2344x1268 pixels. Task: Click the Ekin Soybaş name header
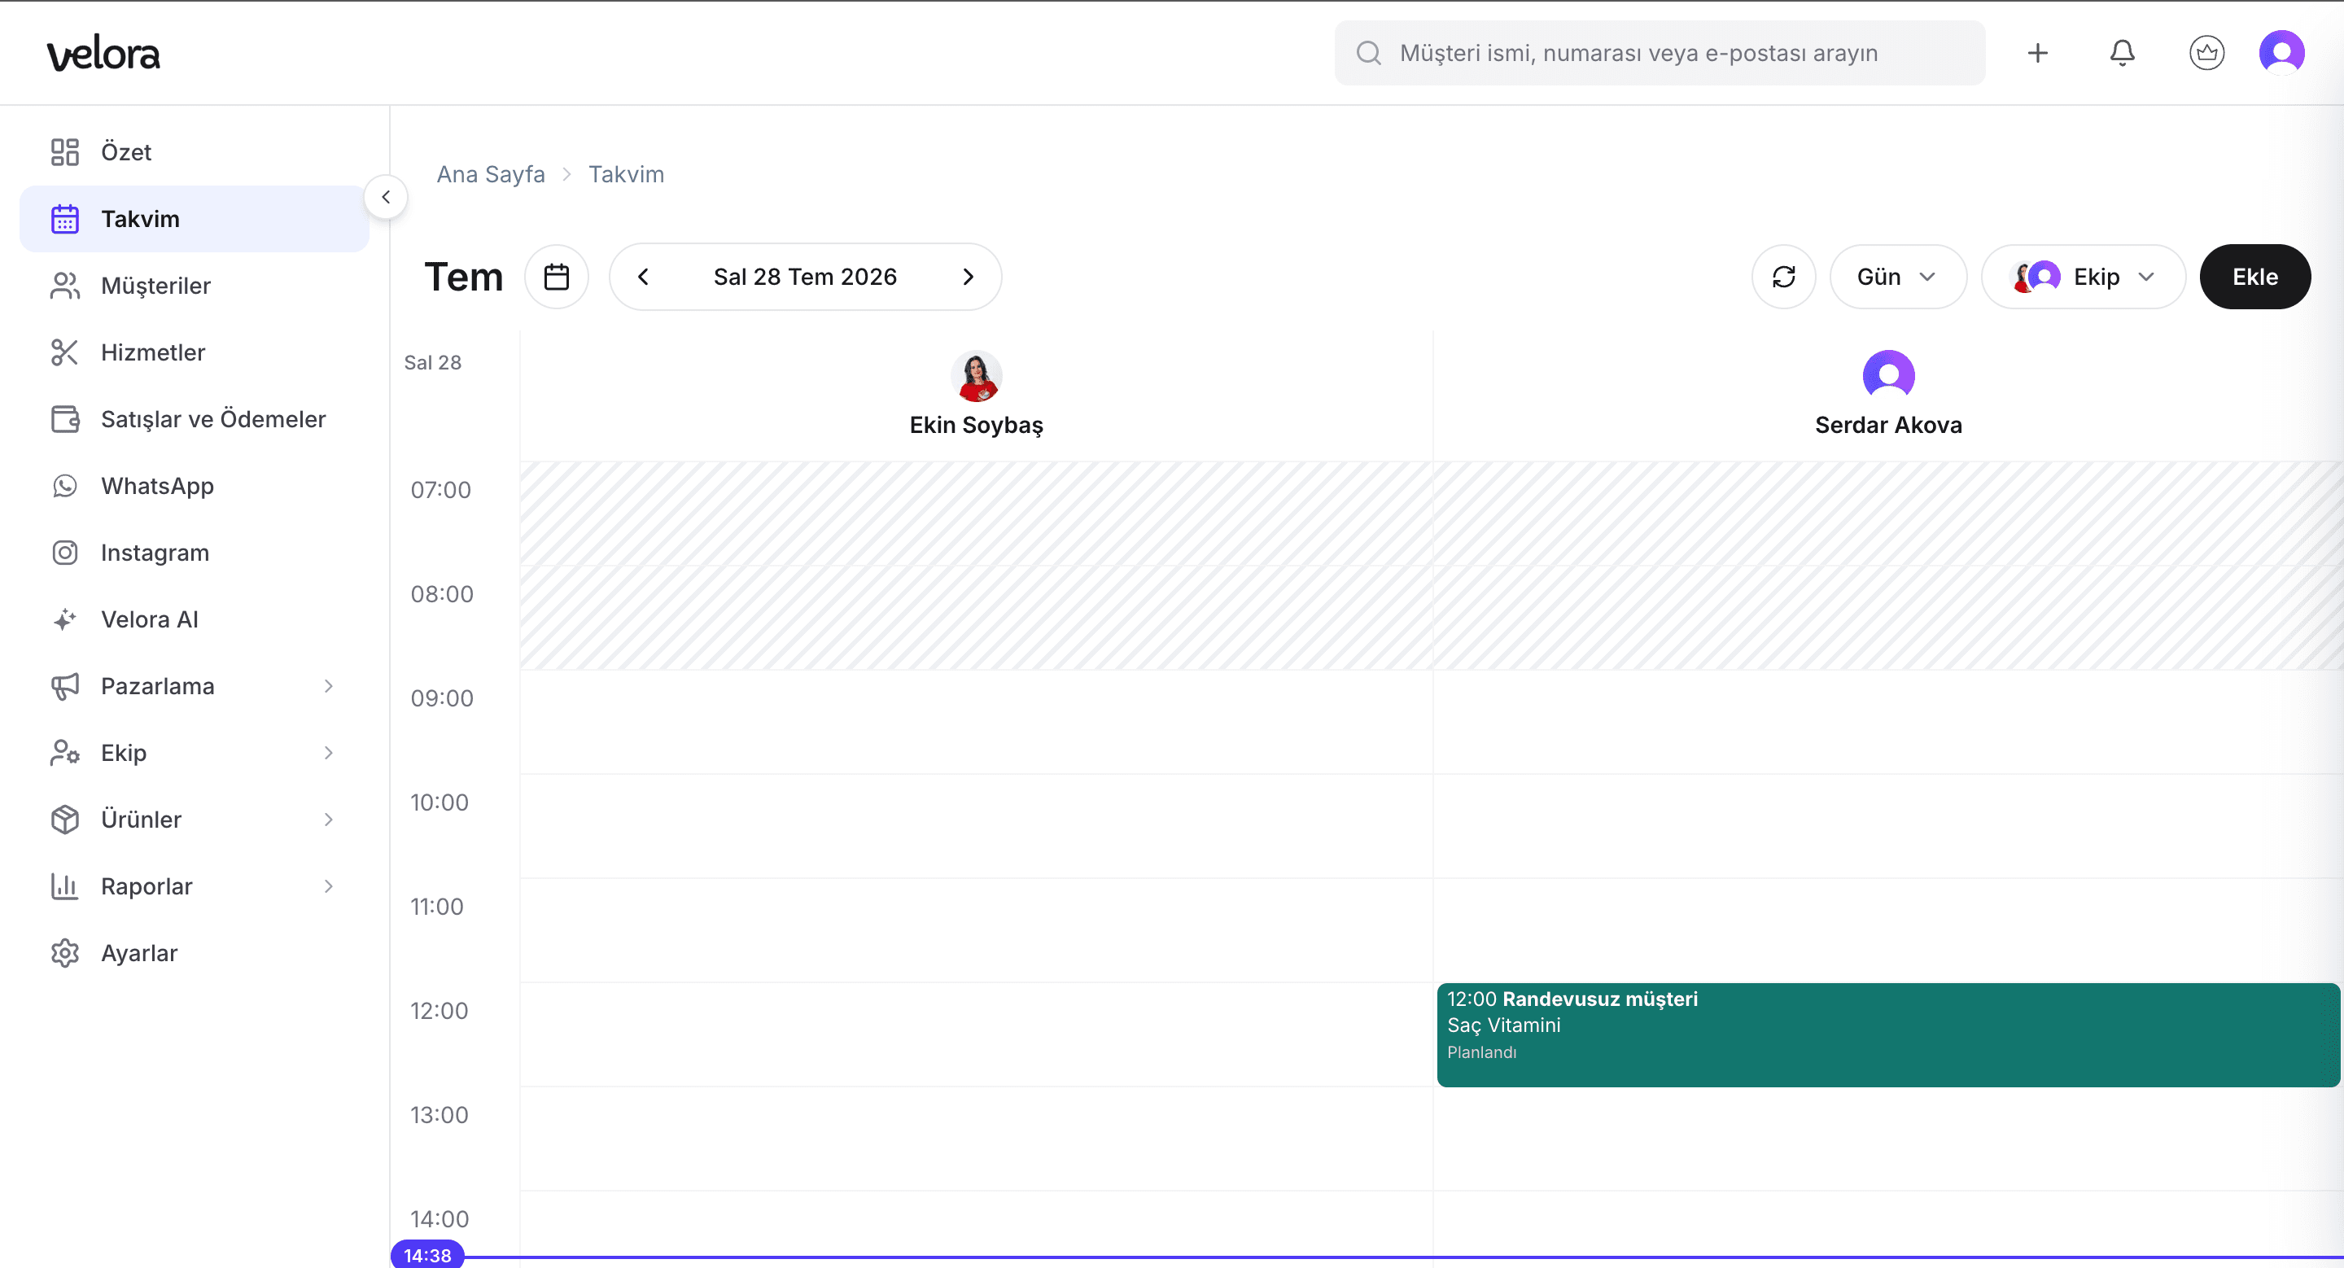(x=977, y=425)
